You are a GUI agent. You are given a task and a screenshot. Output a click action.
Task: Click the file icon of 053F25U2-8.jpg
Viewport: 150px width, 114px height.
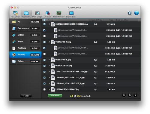[x=53, y=60]
